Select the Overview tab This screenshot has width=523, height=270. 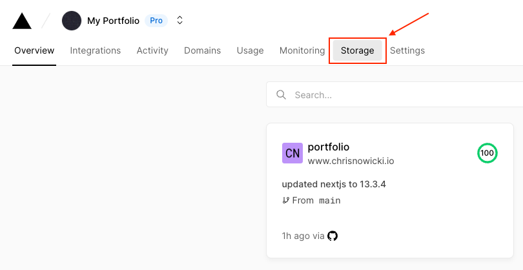pos(34,50)
